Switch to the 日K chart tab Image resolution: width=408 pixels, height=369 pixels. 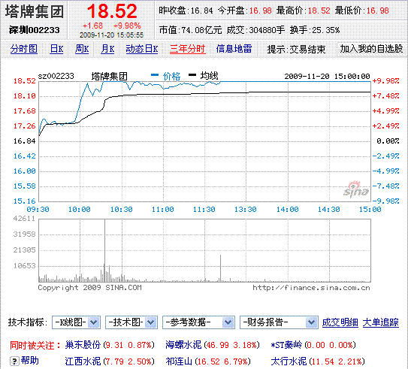coord(56,49)
